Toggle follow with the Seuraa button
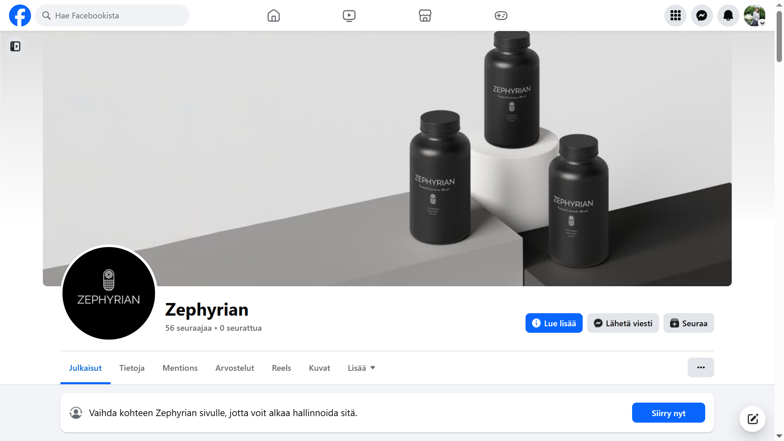Image resolution: width=784 pixels, height=441 pixels. pyautogui.click(x=688, y=323)
